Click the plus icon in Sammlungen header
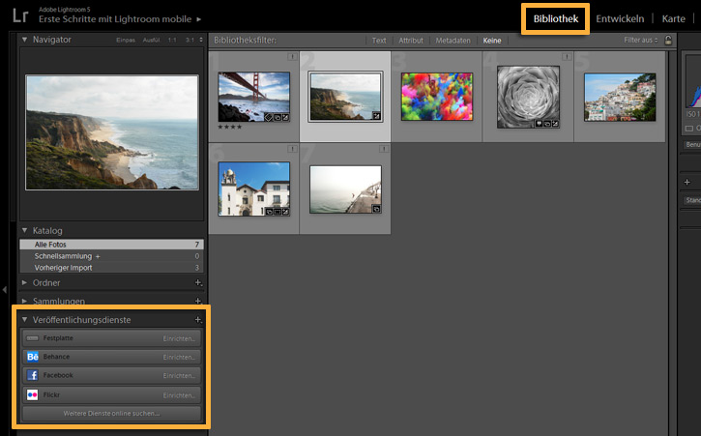701x436 pixels. point(198,301)
